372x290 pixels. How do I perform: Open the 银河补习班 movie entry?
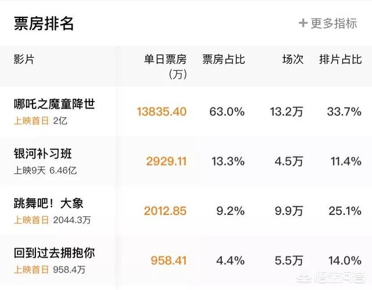(42, 153)
